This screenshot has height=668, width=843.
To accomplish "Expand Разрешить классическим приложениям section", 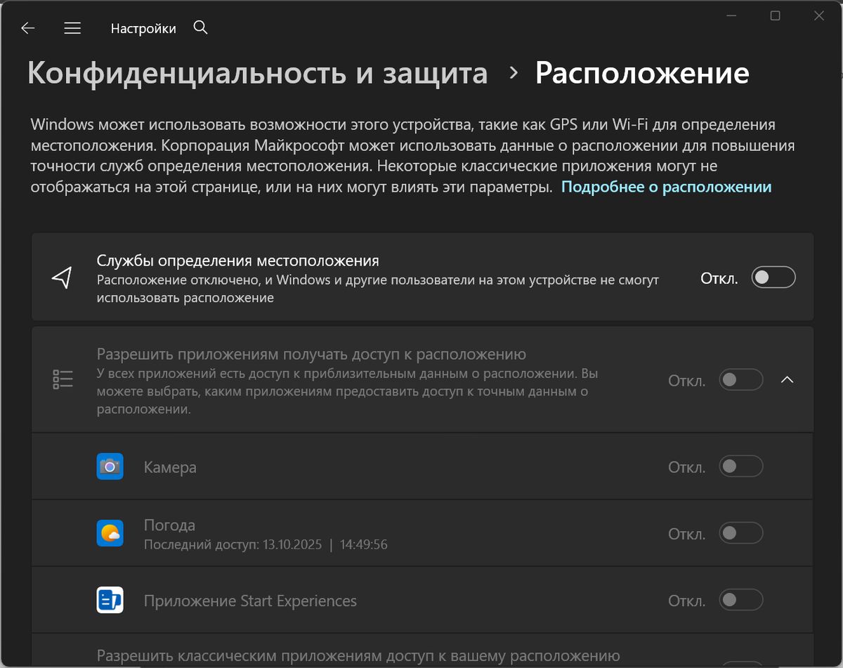I will point(421,654).
